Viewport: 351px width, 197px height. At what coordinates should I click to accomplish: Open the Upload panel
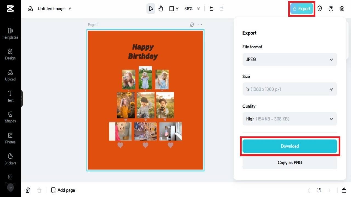pyautogui.click(x=10, y=75)
